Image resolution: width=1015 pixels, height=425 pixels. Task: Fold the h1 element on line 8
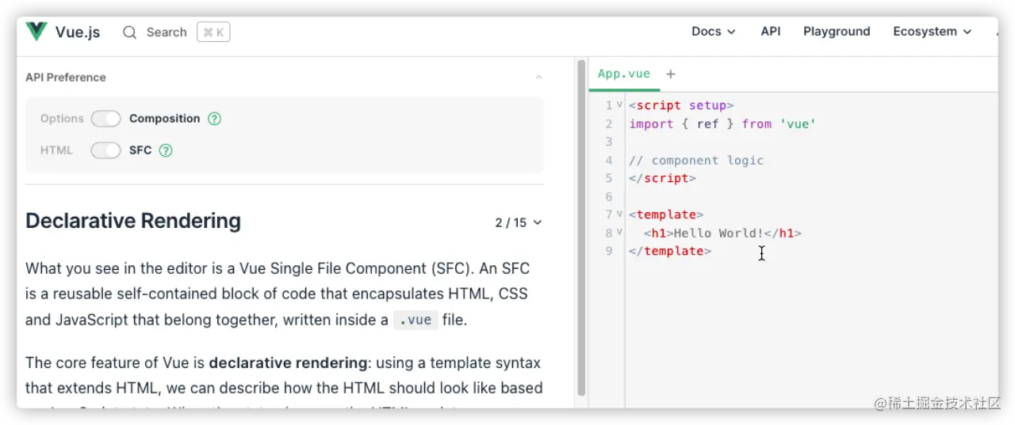[x=619, y=233]
